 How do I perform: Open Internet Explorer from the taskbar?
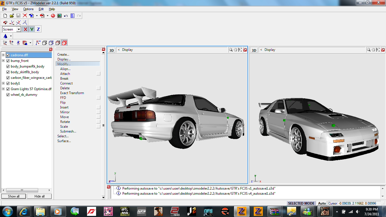click(24, 211)
